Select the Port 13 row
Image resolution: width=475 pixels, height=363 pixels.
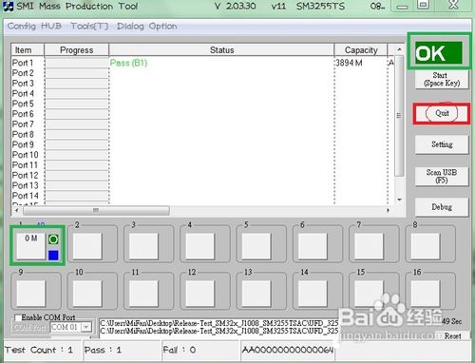(x=202, y=185)
